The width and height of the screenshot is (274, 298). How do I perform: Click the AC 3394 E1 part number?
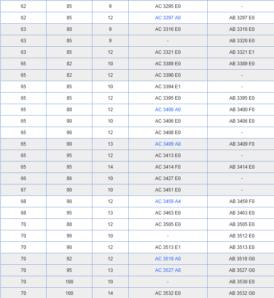pos(168,87)
